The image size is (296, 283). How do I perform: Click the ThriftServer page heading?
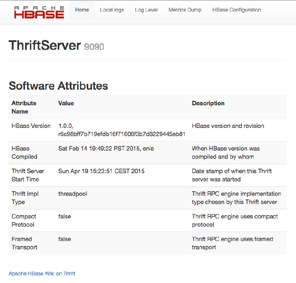coord(45,45)
